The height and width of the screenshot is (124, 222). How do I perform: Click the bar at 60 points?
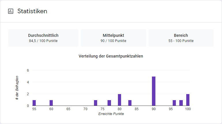(x=51, y=103)
